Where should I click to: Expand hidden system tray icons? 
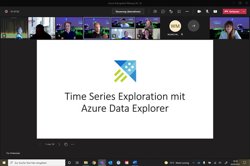[193, 163]
